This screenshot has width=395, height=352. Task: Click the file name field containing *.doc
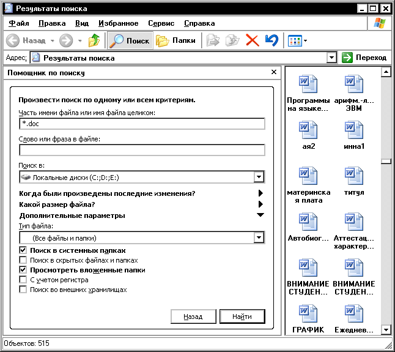pyautogui.click(x=142, y=124)
